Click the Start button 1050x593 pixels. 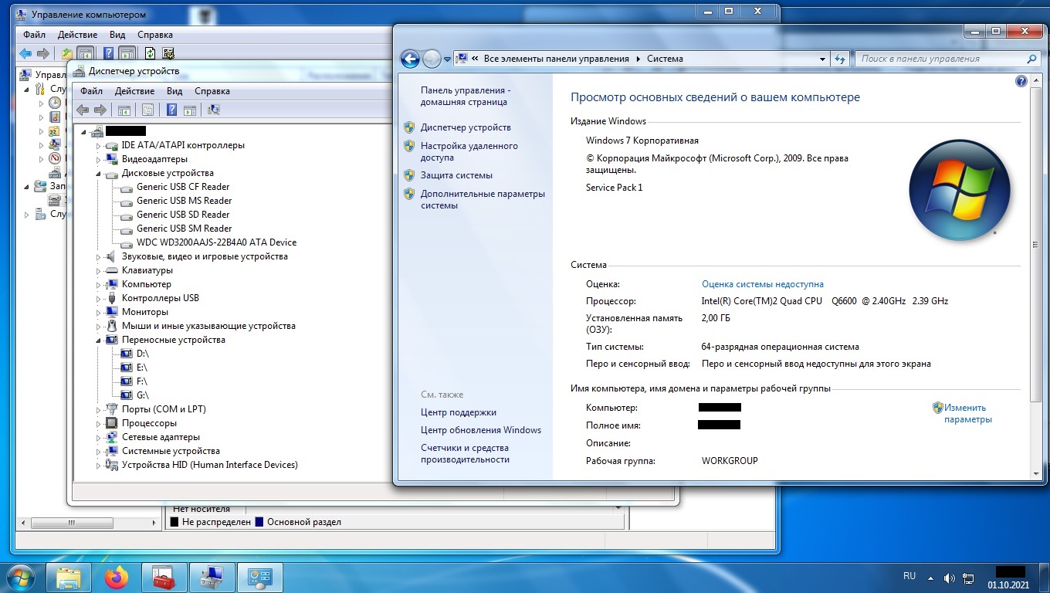point(20,577)
